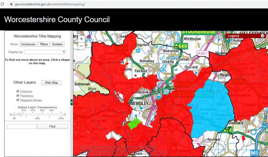Click inside the Find search text box
The height and width of the screenshot is (157, 268).
click(22, 126)
